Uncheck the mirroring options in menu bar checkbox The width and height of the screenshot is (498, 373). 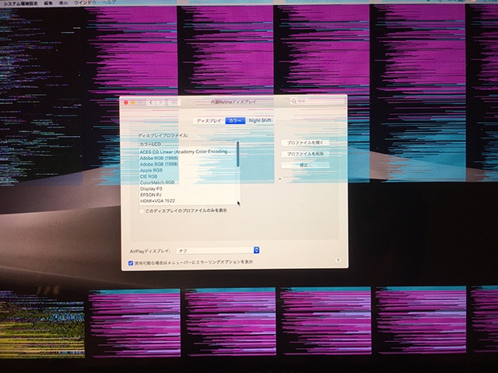[x=131, y=263]
